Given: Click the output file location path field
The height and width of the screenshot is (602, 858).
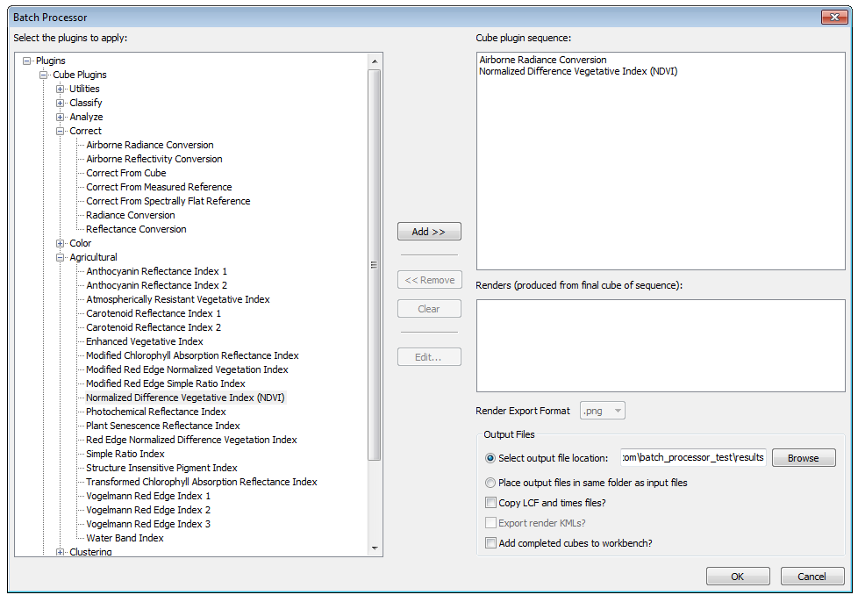Looking at the screenshot, I should (693, 457).
